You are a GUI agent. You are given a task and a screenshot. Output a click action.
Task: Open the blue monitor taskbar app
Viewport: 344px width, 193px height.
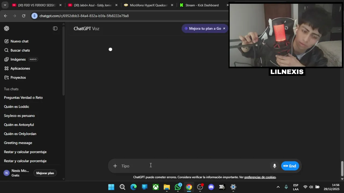tap(145, 187)
